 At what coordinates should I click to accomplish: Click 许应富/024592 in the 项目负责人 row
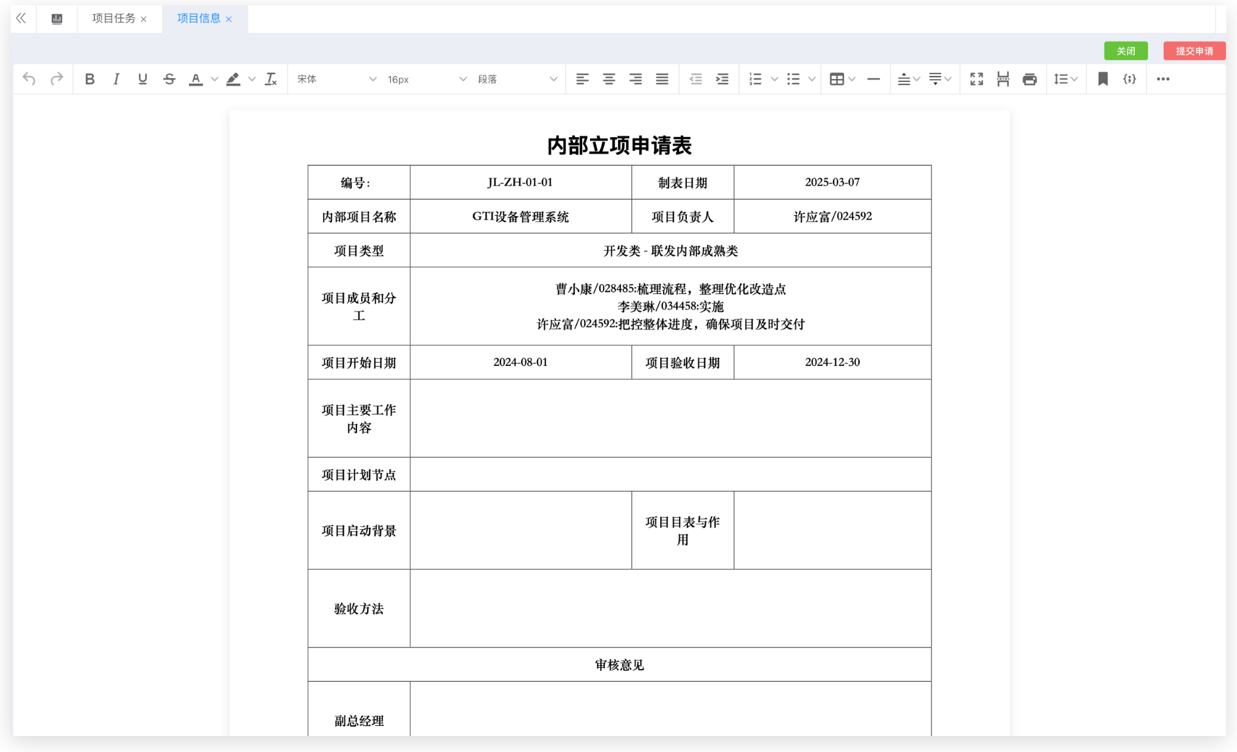tap(832, 217)
